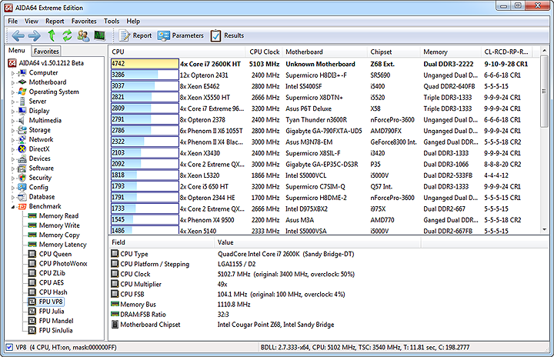Expand the Operating System tree node
Viewport: 554px width, 357px height.
(13, 92)
